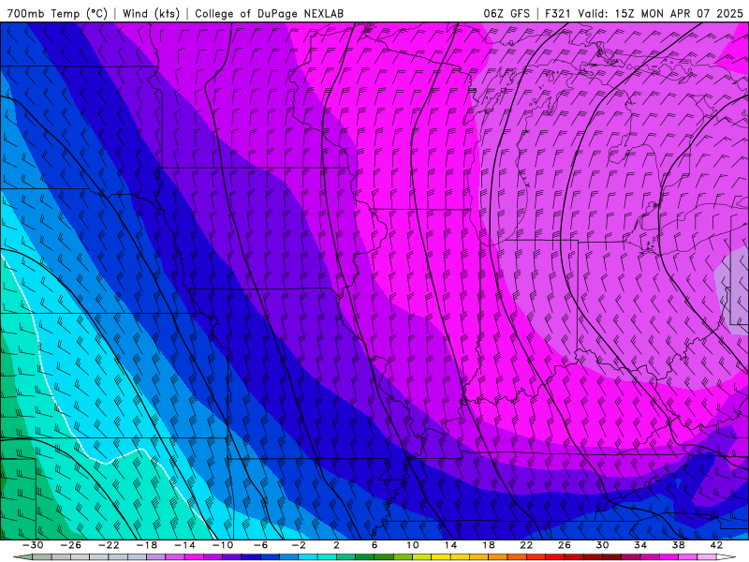Click the -30 colorbar label
The width and height of the screenshot is (749, 562).
tap(33, 545)
